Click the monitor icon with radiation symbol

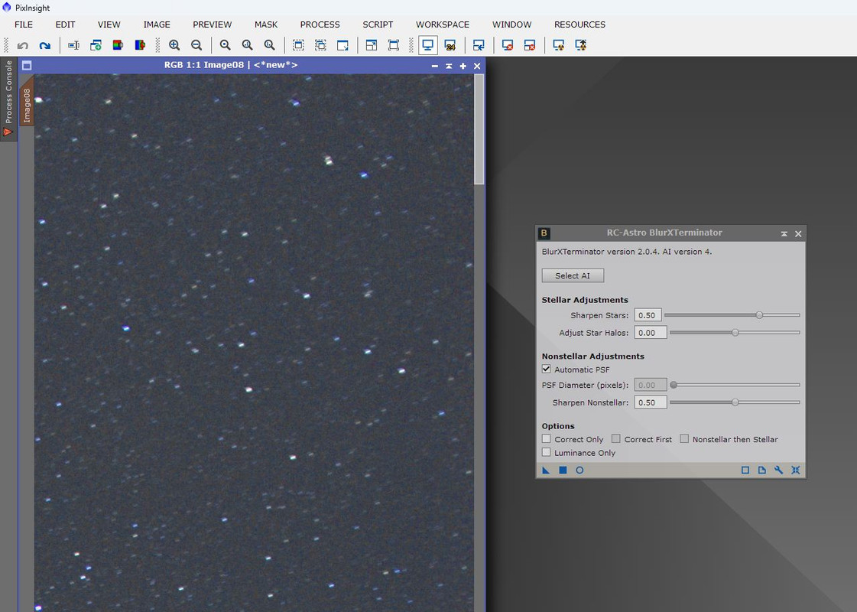(x=559, y=45)
